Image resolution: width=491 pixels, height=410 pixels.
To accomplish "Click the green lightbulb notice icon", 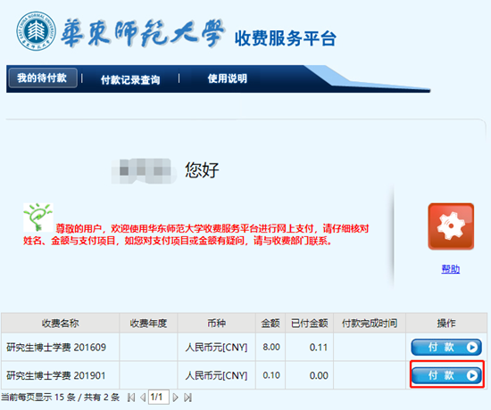I will (x=38, y=217).
